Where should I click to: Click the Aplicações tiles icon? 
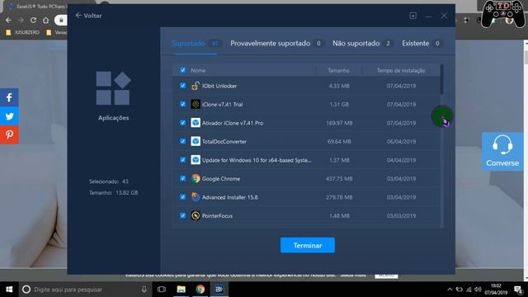[113, 88]
